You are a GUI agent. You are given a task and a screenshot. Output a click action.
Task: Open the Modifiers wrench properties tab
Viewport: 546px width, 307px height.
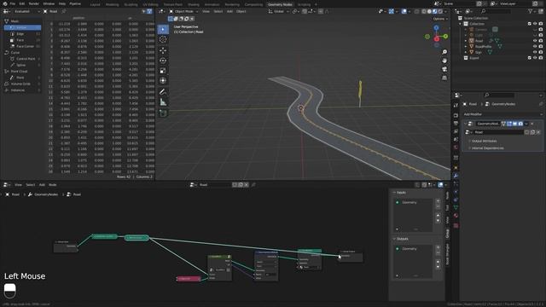click(456, 176)
